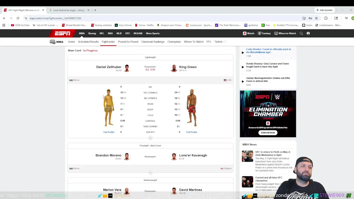Open the PFL tab

pos(209,42)
